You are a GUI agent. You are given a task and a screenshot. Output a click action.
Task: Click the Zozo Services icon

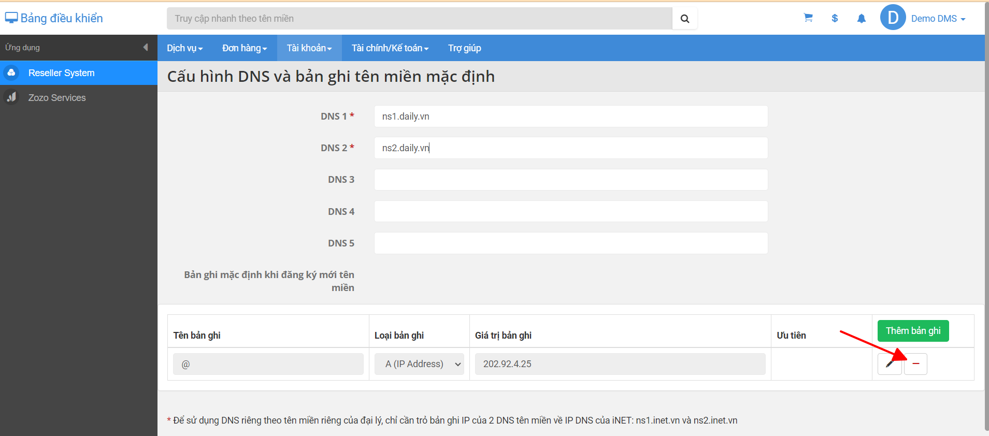tap(11, 97)
